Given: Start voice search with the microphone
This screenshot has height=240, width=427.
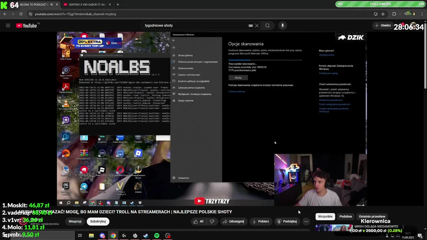Looking at the screenshot, I should coord(283,25).
